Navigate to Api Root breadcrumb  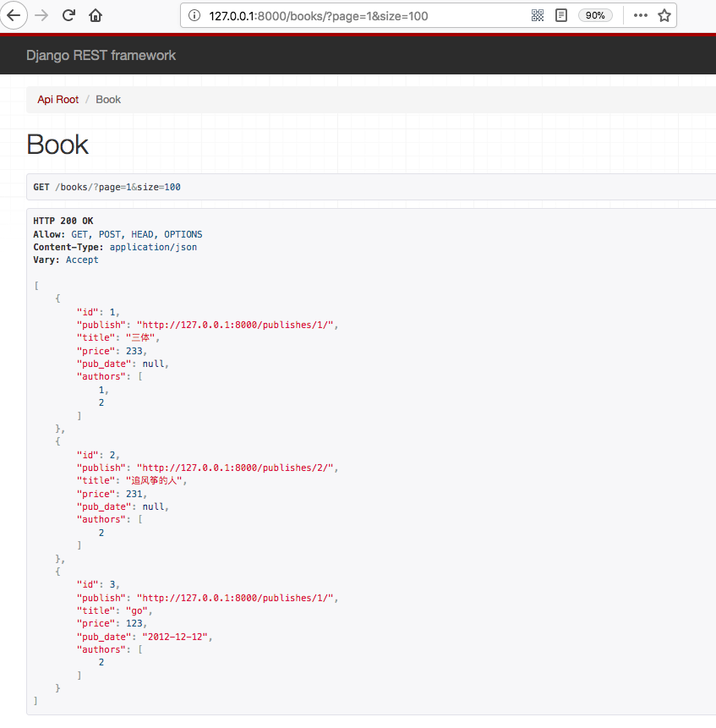58,100
